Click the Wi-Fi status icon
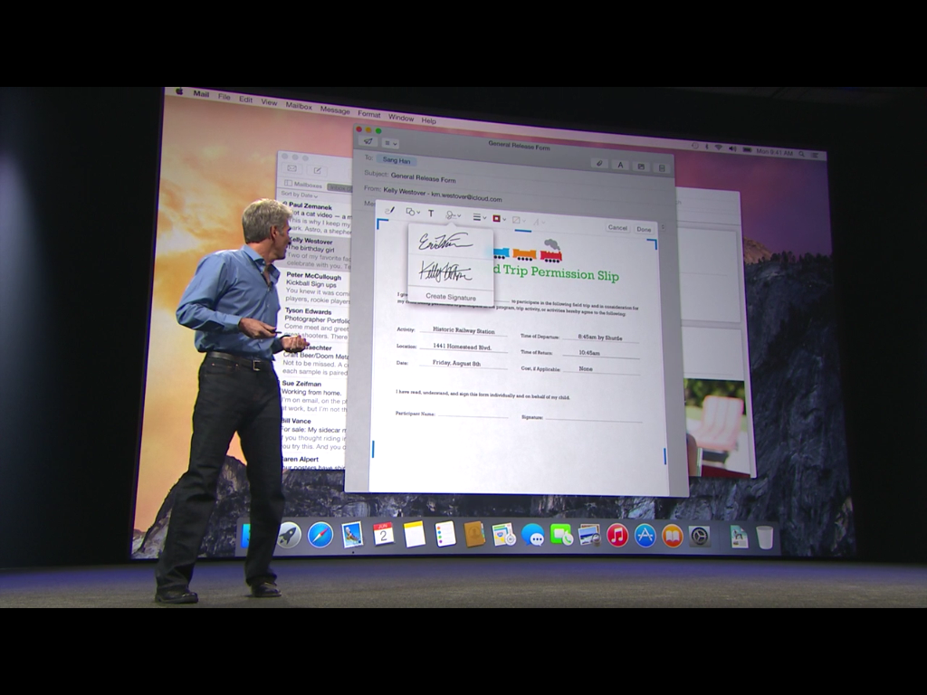The image size is (927, 695). (719, 148)
